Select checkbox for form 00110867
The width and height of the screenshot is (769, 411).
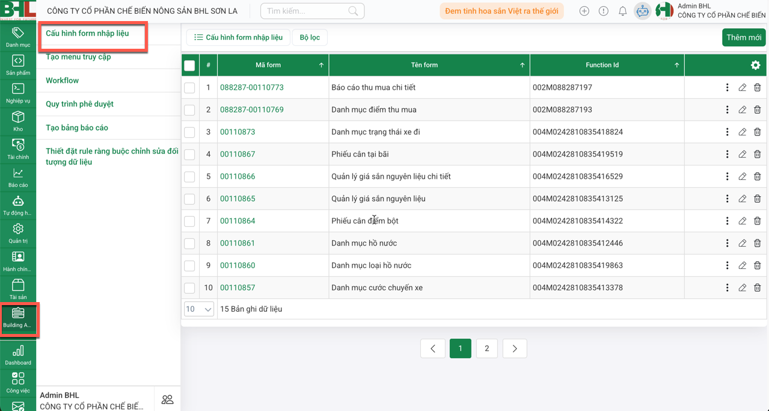click(x=189, y=154)
